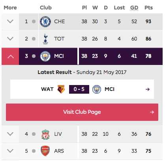Click the Visit Club Page button
Screen dimensions: 165x161
[82, 112]
